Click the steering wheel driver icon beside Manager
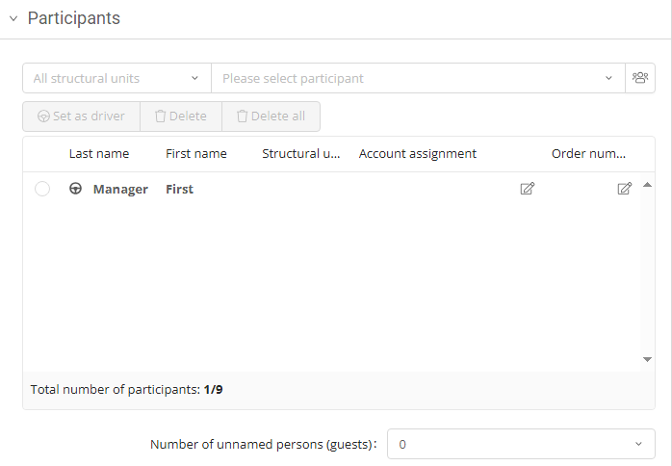 [75, 189]
